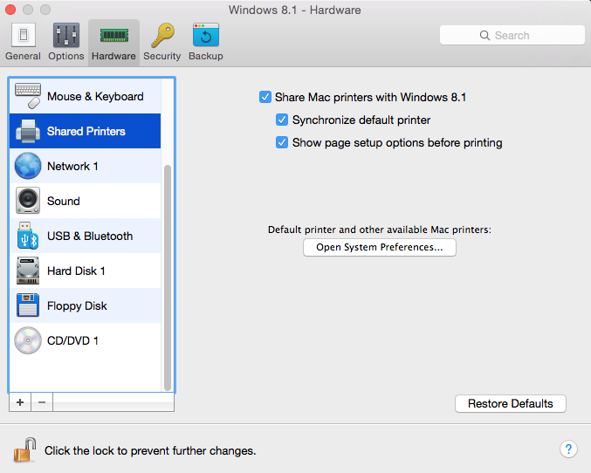Close the Windows 8.1 Hardware window

10,10
